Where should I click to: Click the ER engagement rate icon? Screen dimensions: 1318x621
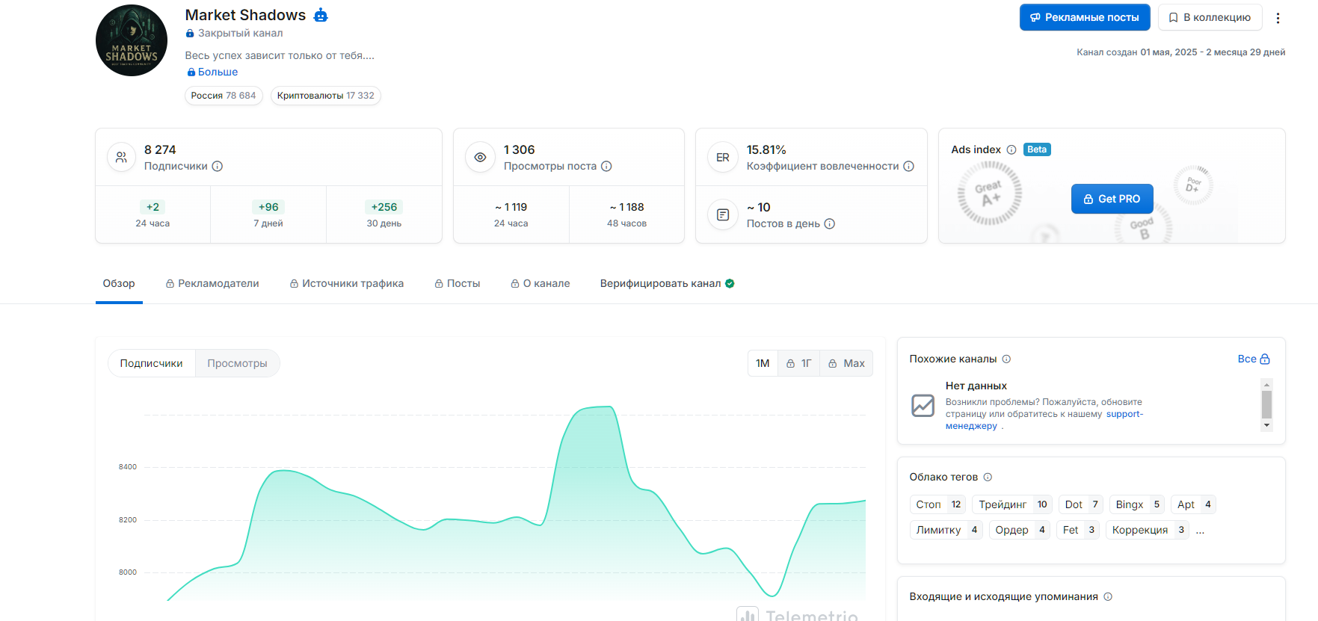tap(723, 158)
